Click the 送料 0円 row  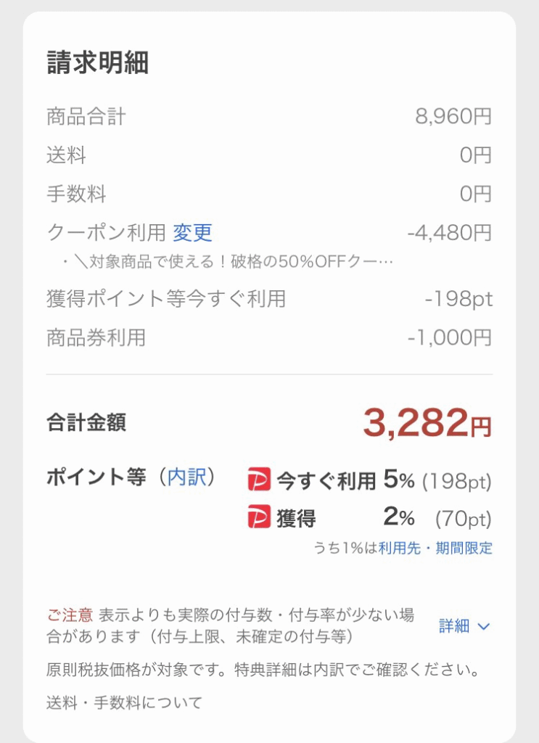pos(269,155)
